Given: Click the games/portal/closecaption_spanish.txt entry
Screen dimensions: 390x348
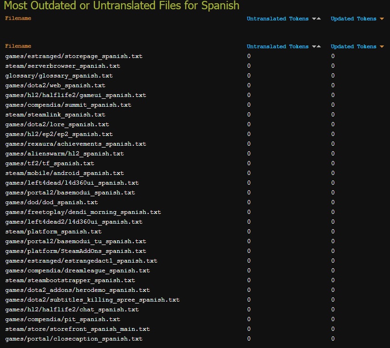Looking at the screenshot, I should pyautogui.click(x=74, y=339).
